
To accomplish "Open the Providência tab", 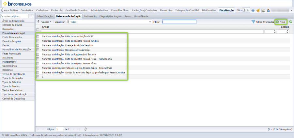I will coord(141,16).
